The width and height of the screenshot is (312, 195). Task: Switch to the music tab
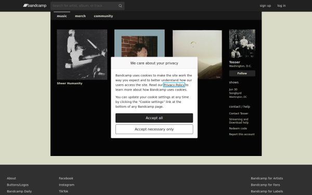point(62,16)
